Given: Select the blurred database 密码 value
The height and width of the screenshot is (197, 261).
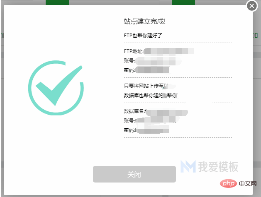Looking at the screenshot, I should click(152, 130).
